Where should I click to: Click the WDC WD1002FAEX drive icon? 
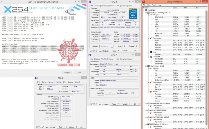coord(148,117)
